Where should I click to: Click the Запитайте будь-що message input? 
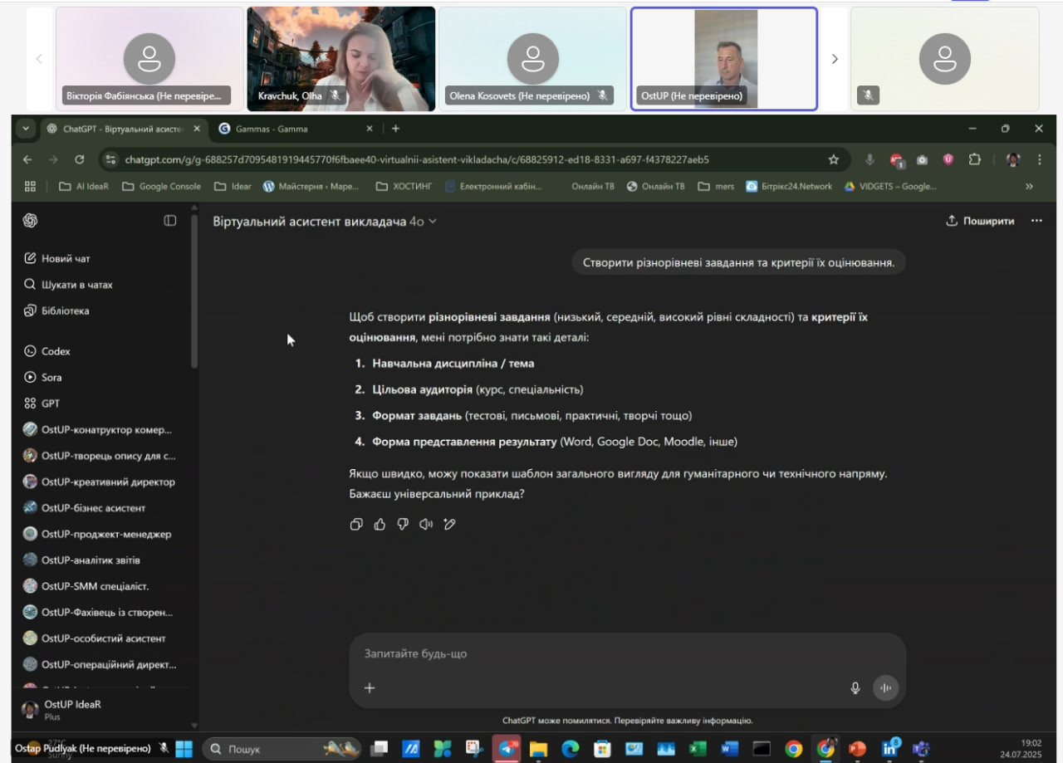click(x=627, y=654)
